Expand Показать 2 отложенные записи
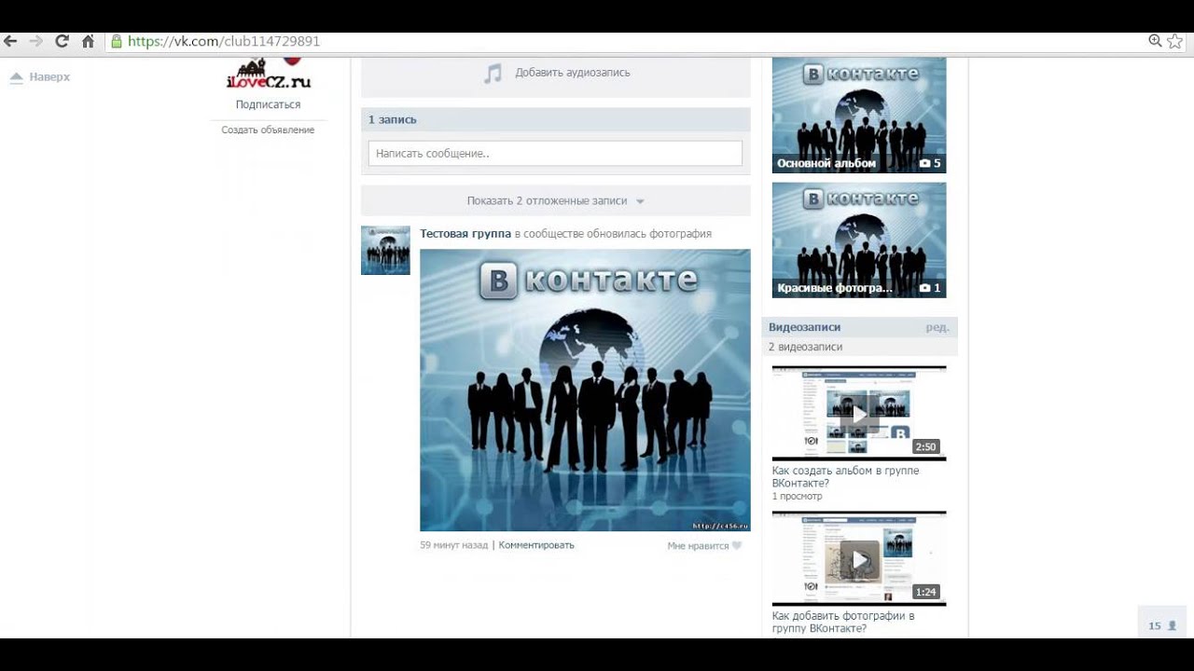 [x=556, y=200]
